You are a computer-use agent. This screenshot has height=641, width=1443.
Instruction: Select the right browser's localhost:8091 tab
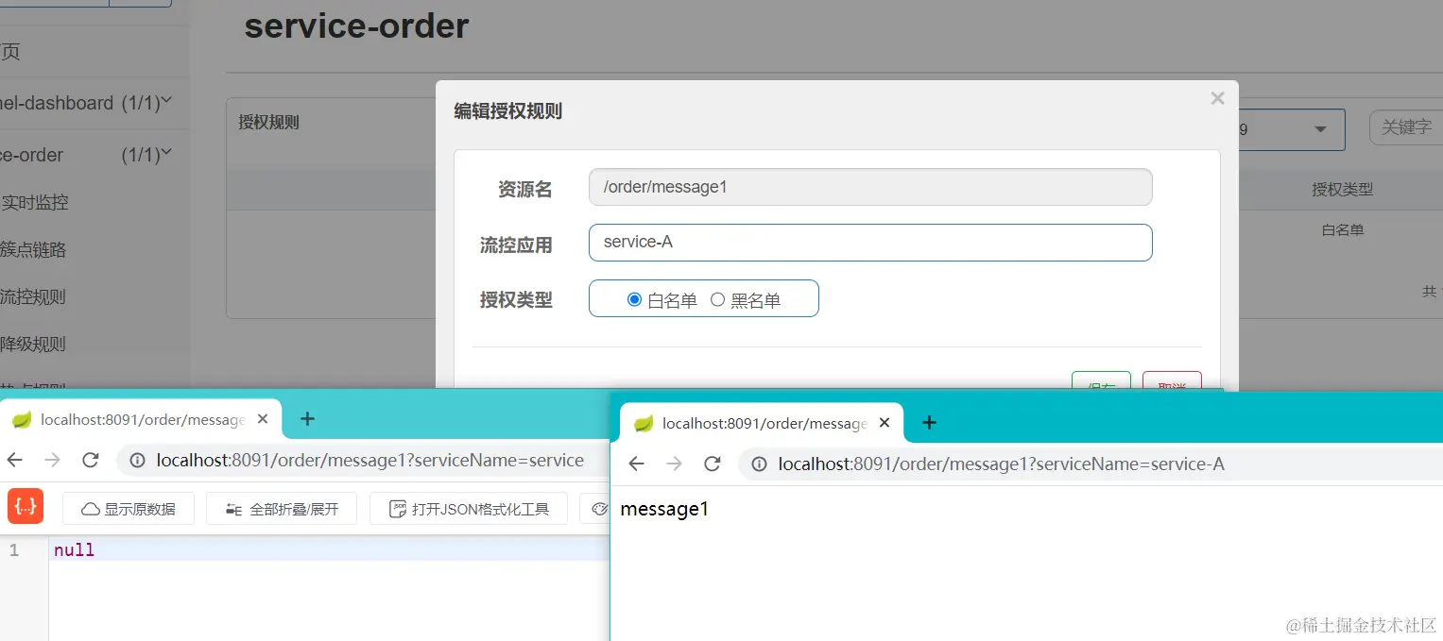click(x=762, y=423)
